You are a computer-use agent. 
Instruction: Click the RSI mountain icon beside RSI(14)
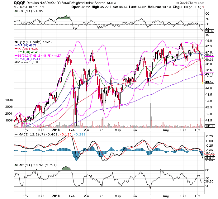click(16, 11)
